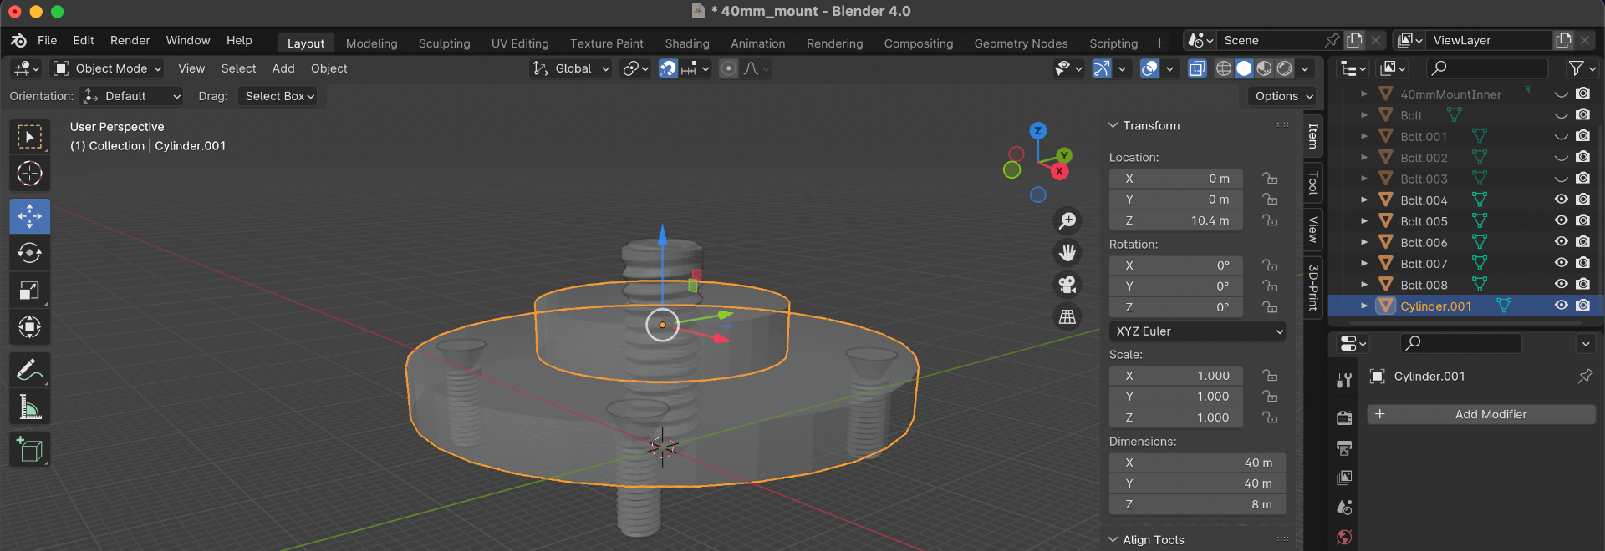The width and height of the screenshot is (1605, 551).
Task: Click the Blender logo menu icon
Action: [x=18, y=40]
